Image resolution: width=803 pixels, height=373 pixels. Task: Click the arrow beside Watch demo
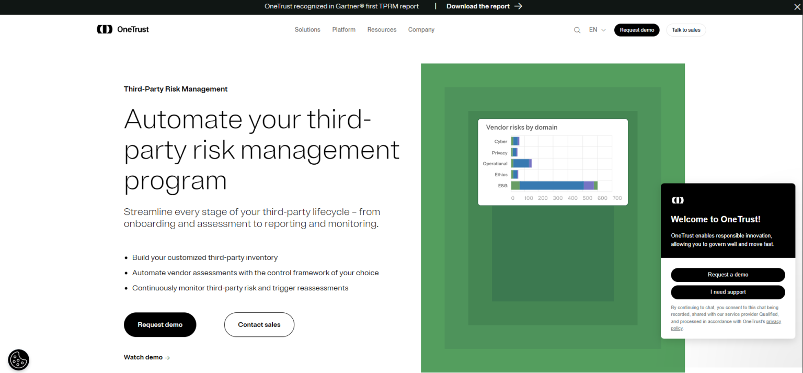pos(167,358)
